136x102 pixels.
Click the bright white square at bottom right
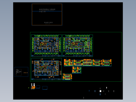100,91
